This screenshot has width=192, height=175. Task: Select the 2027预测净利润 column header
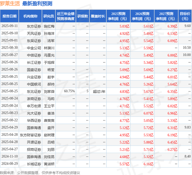tap(166, 16)
